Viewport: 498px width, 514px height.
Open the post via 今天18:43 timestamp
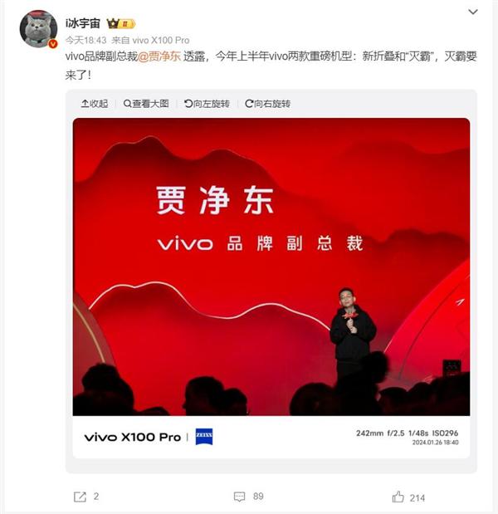coord(85,41)
